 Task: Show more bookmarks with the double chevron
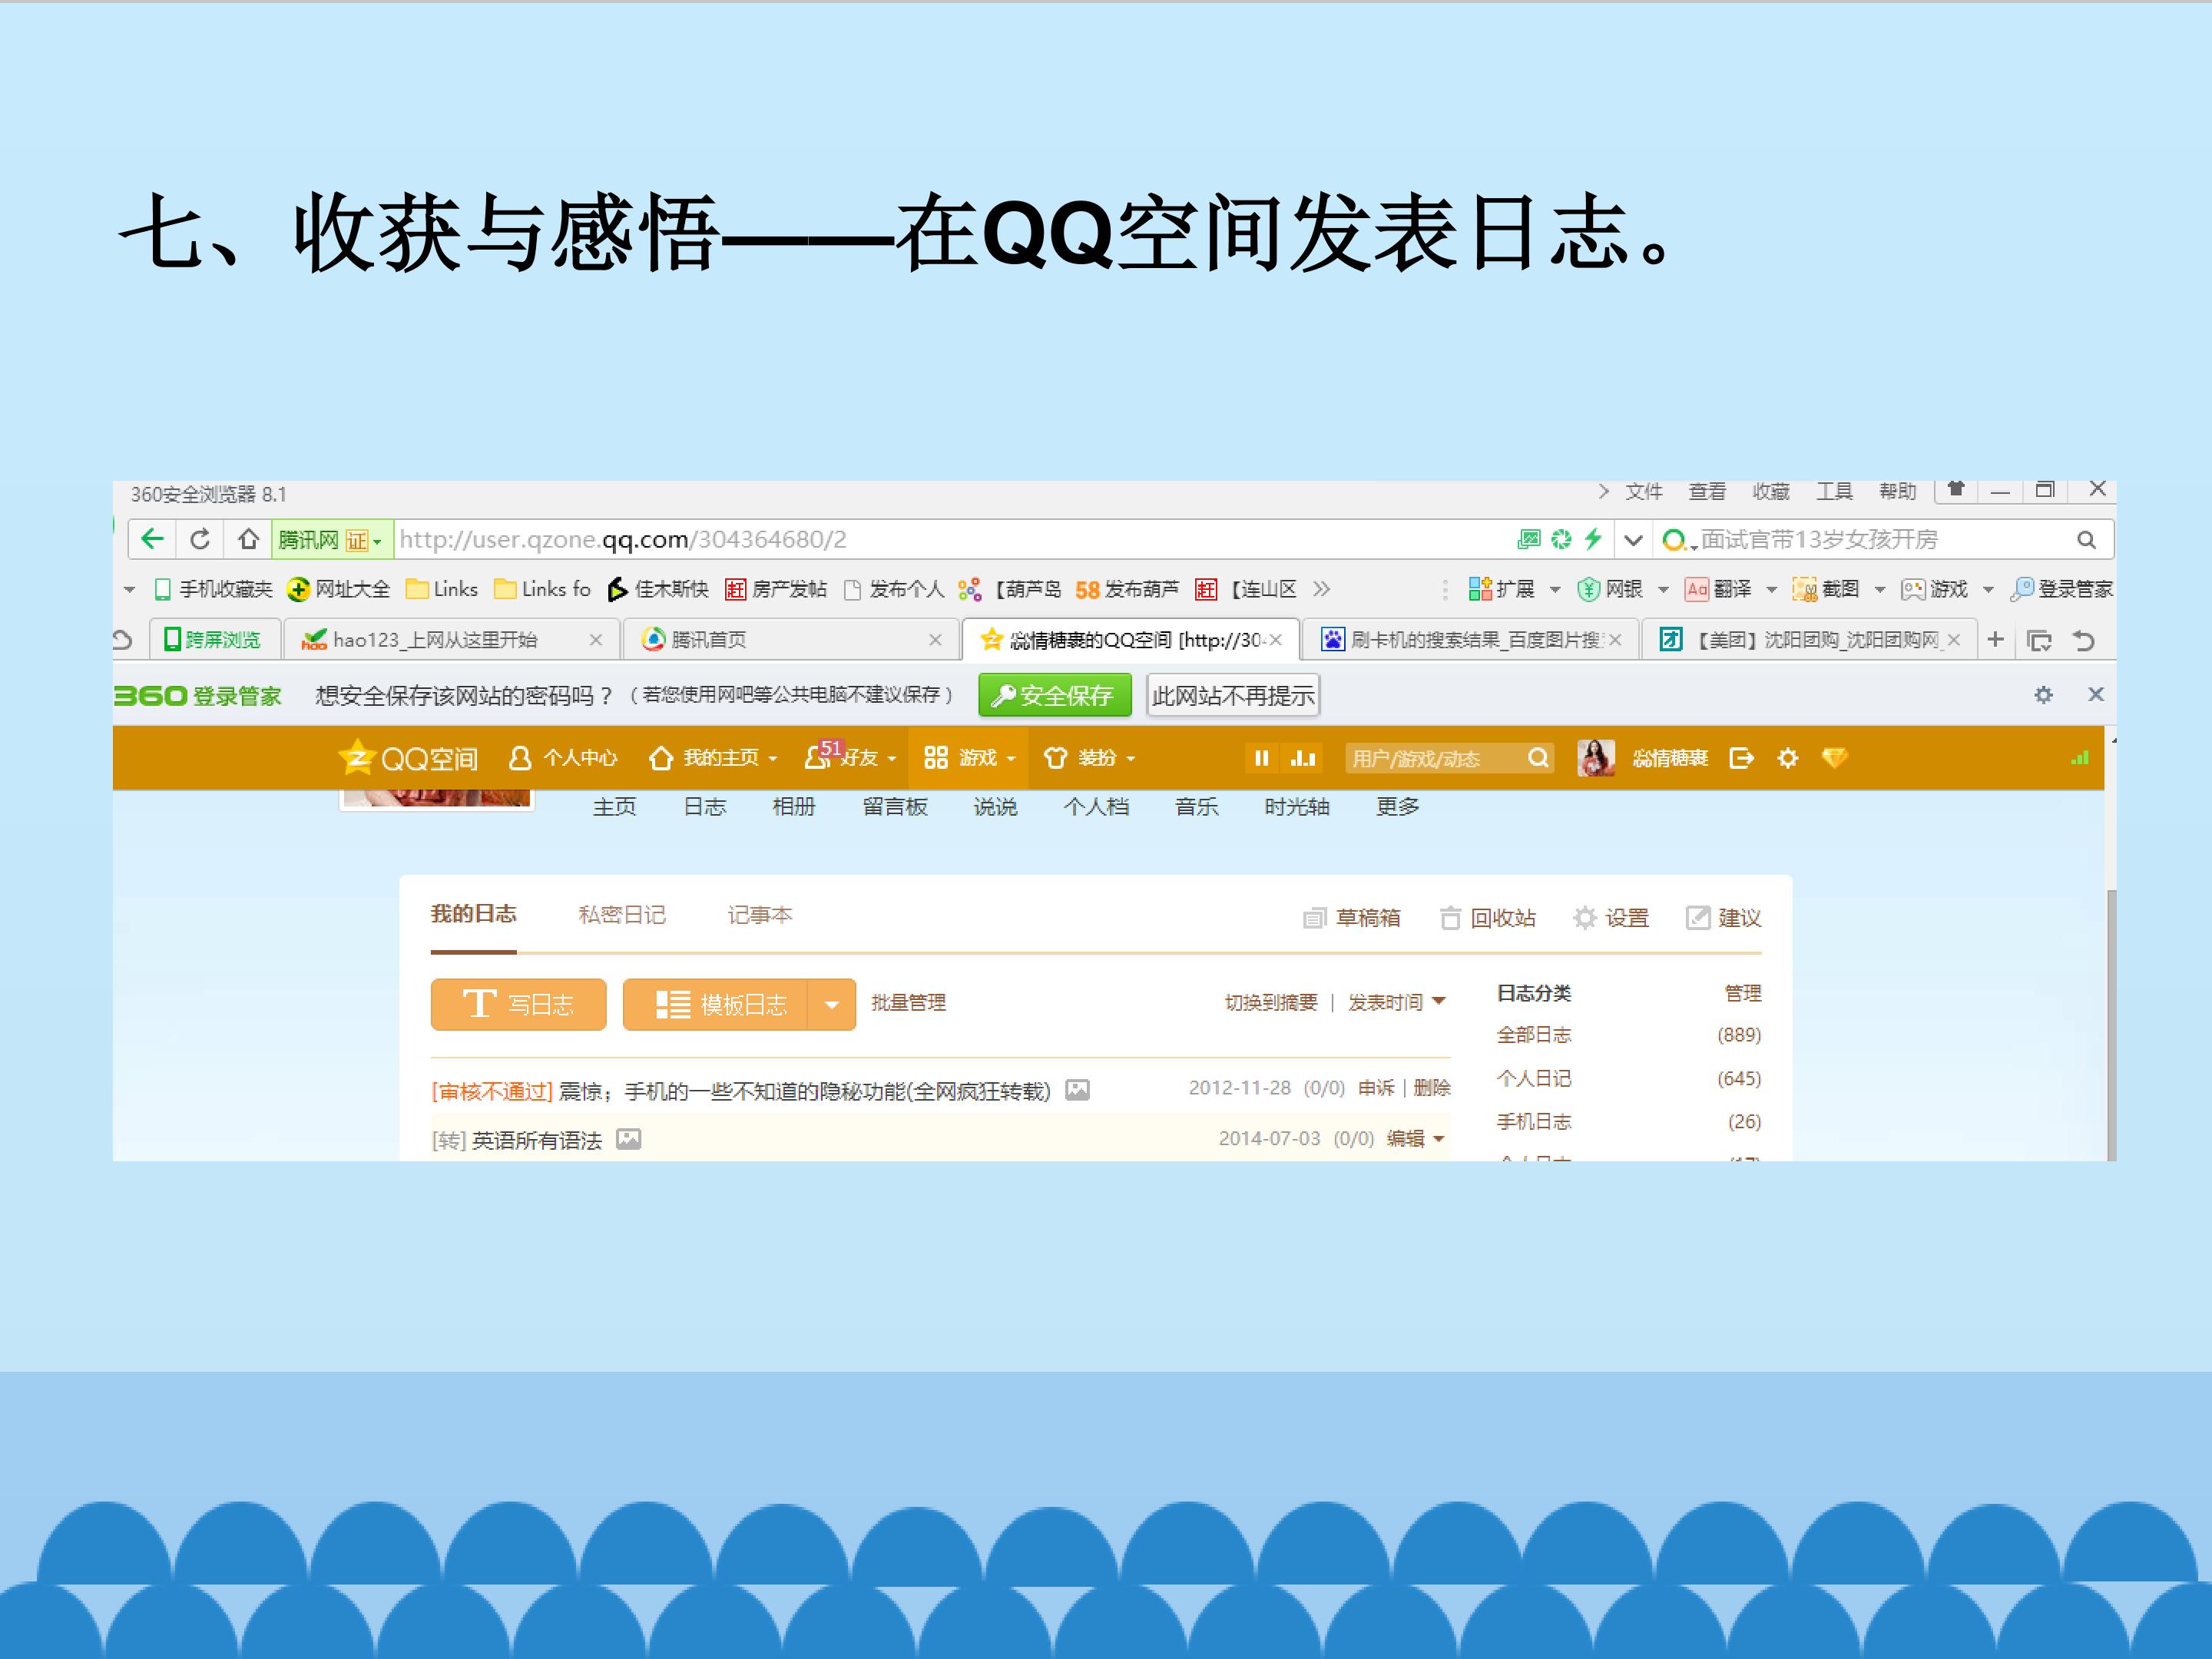point(1322,589)
